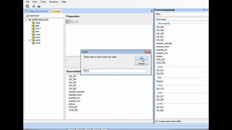Switch to the Assets tab
232x130 pixels.
(x=56, y=11)
